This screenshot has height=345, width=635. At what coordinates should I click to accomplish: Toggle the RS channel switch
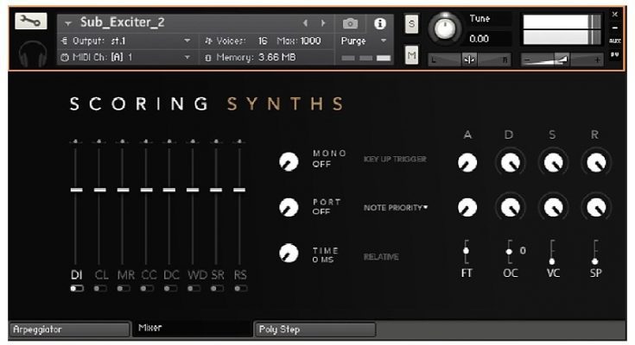240,289
